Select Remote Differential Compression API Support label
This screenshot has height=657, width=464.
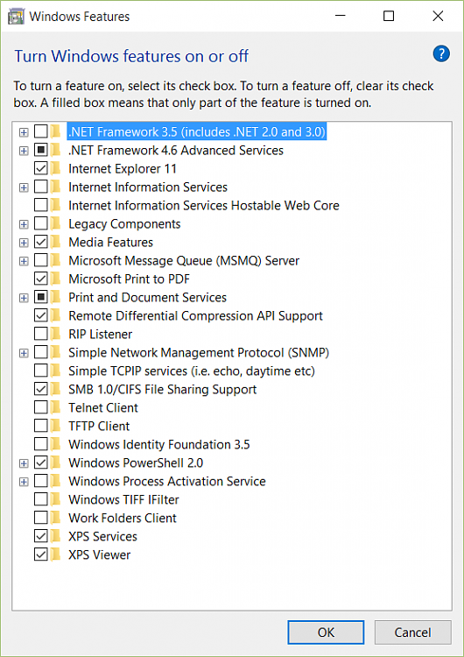coord(195,315)
